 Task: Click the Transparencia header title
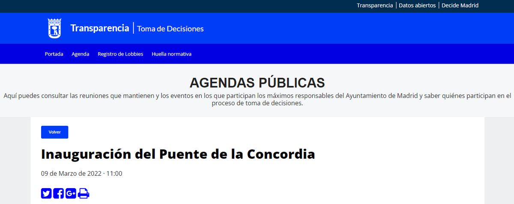click(99, 28)
